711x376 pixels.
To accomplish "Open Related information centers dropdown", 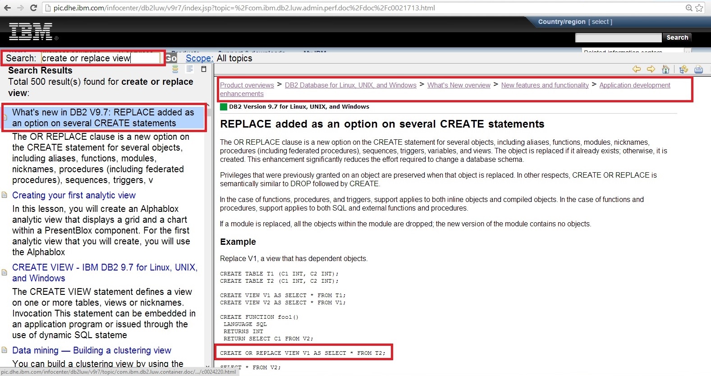I will [688, 51].
